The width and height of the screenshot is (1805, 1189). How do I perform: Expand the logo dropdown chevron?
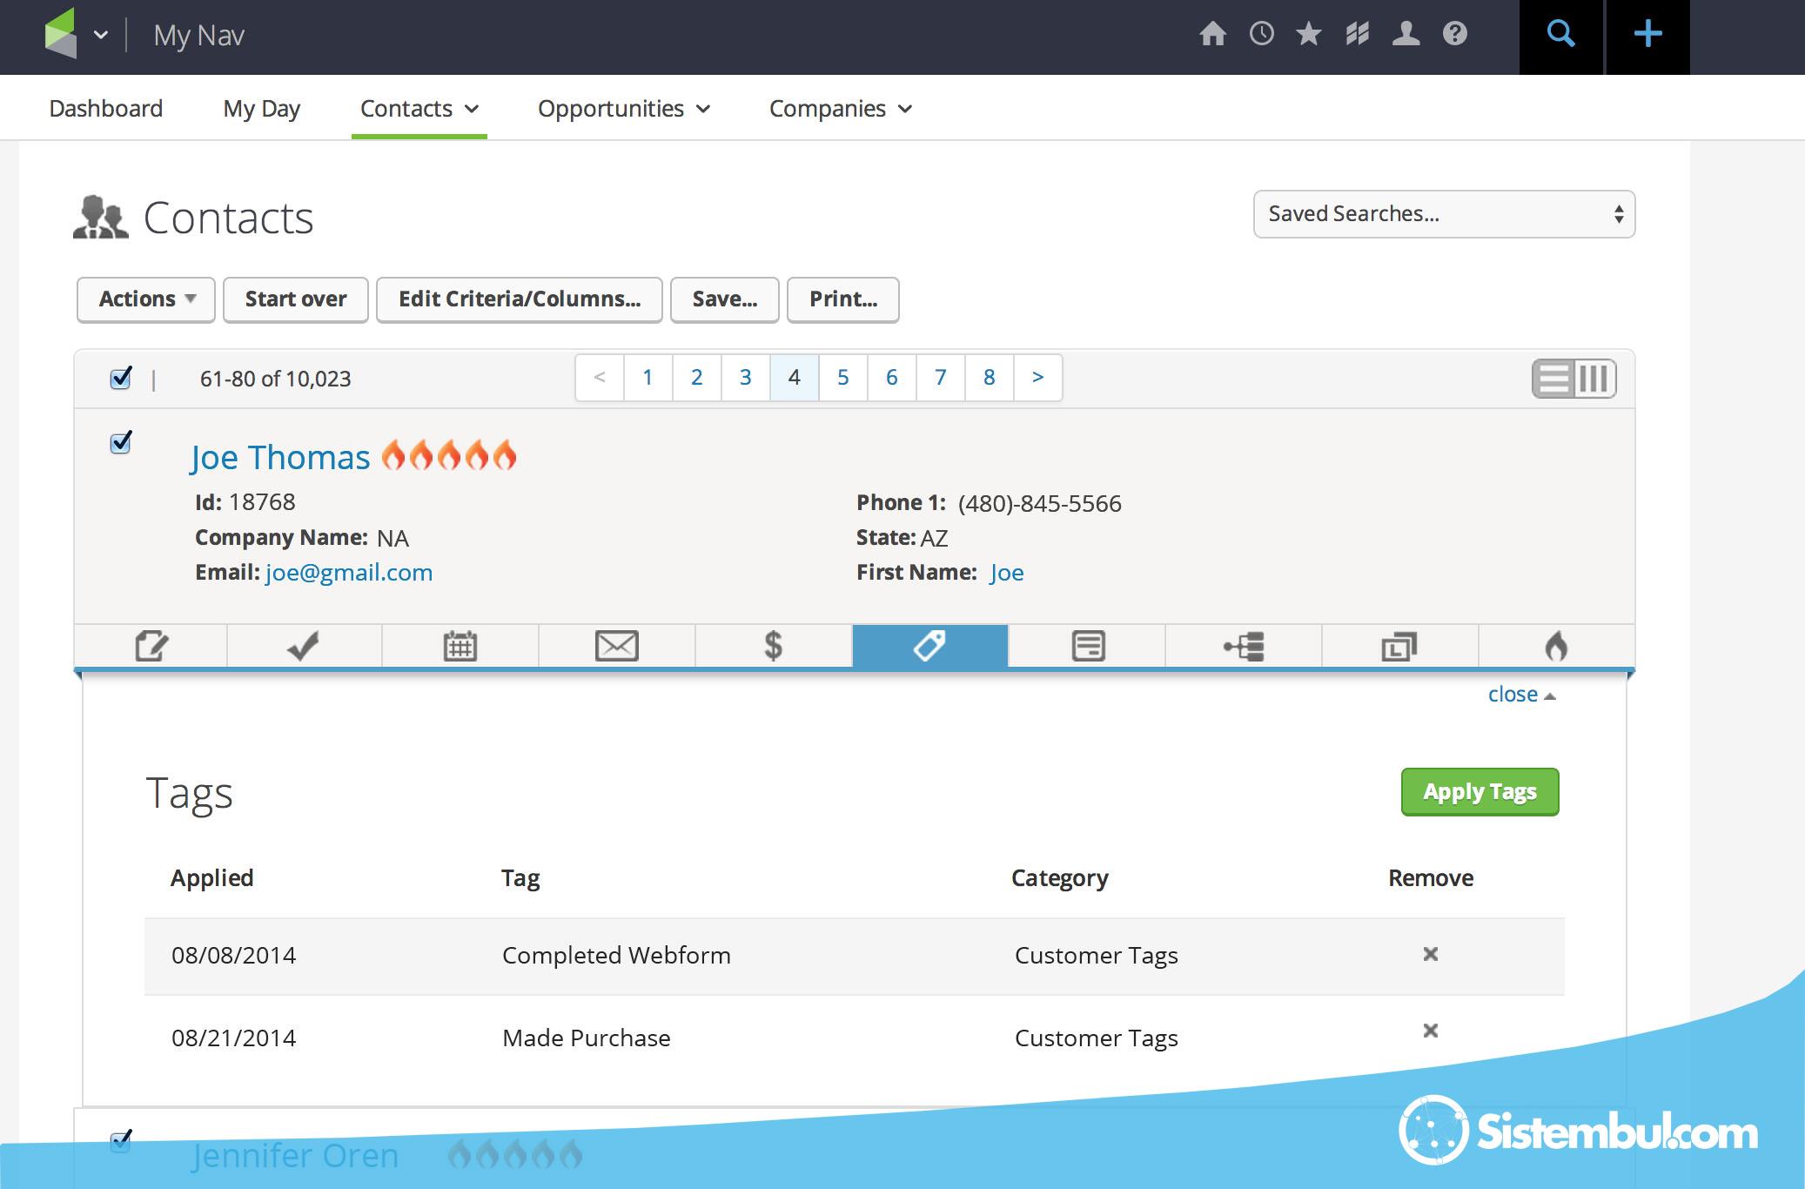101,35
